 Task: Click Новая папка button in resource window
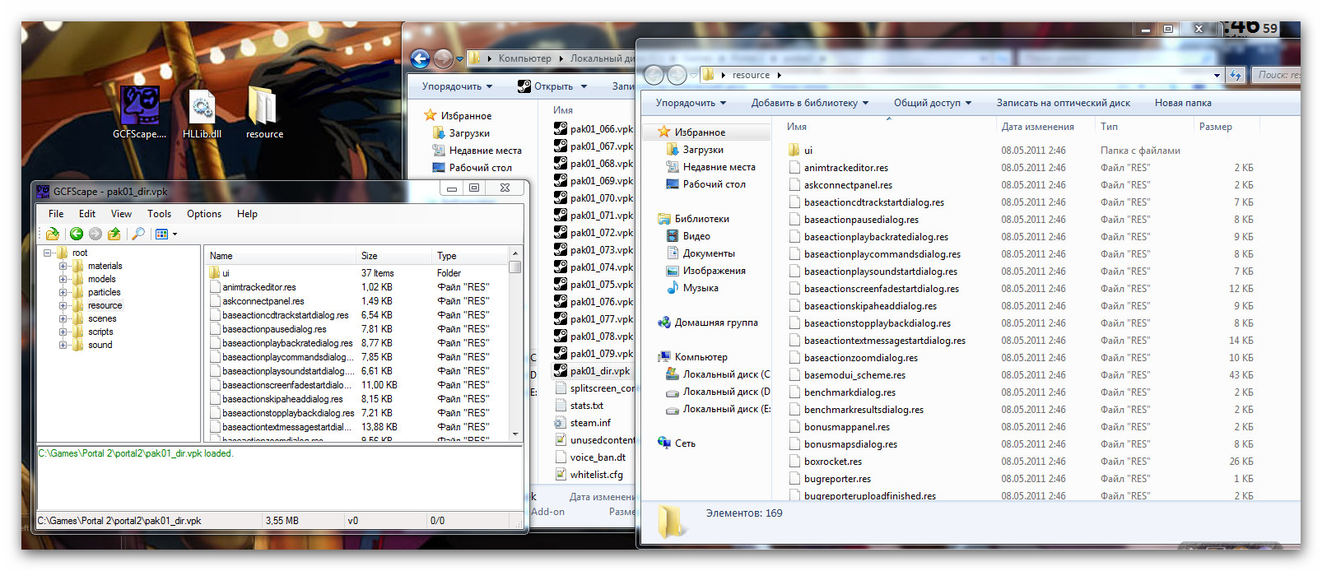[x=1183, y=103]
